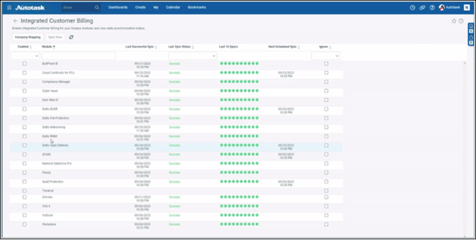Screen dimensions: 476x240
Task: Select the Network Detective Pro module name
Action: pyautogui.click(x=57, y=164)
